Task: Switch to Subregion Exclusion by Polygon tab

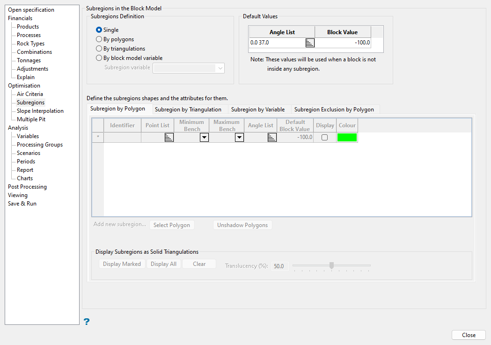Action: (x=334, y=110)
